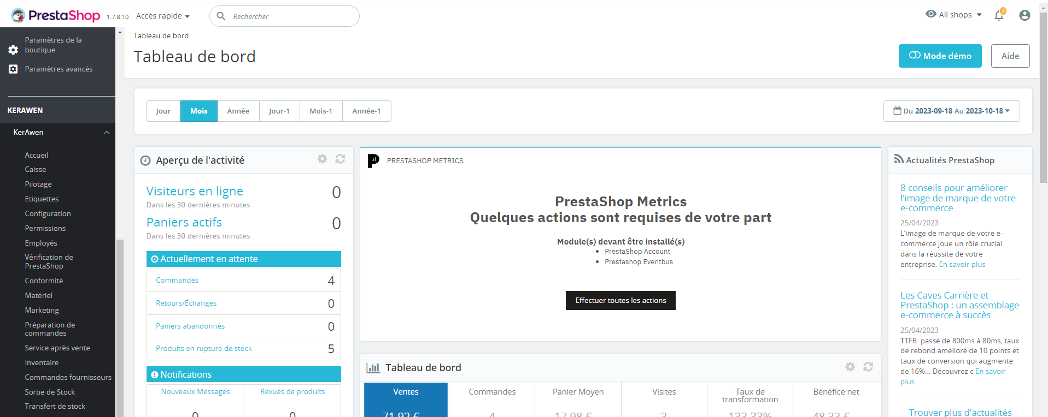Open settings gear in Tableau de bord panel
This screenshot has height=417, width=1048.
pyautogui.click(x=850, y=367)
